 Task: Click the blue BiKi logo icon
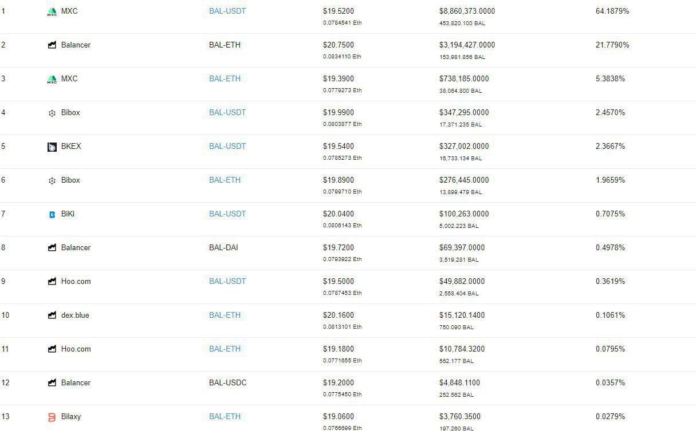coord(52,215)
